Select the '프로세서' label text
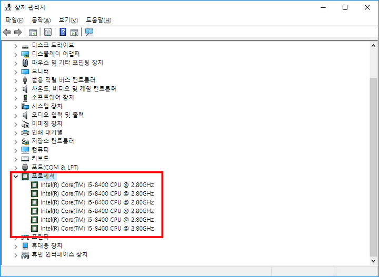Viewport: 379px width, 277px height. (x=43, y=176)
